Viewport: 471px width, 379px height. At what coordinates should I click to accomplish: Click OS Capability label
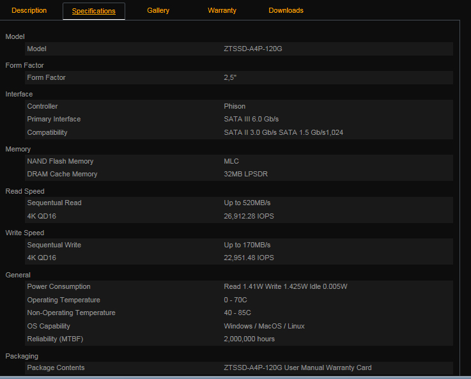[x=49, y=326]
